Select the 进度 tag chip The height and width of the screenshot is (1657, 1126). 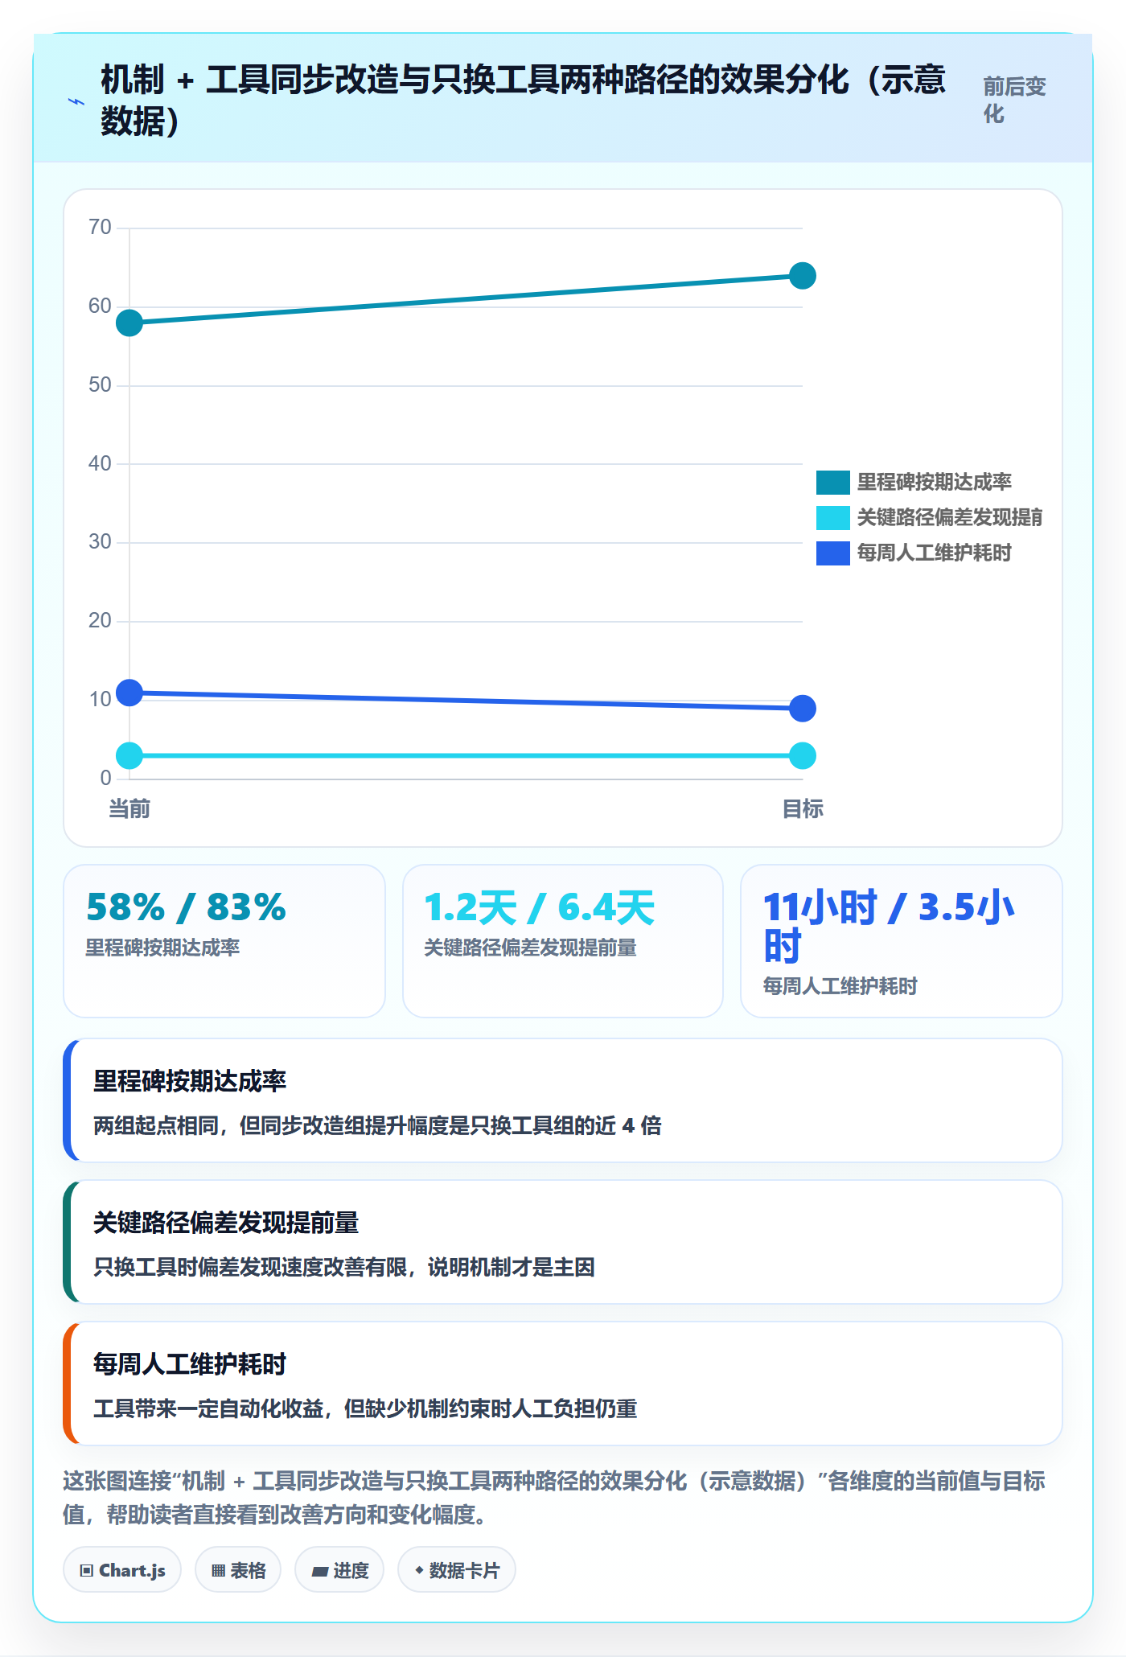(x=339, y=1569)
